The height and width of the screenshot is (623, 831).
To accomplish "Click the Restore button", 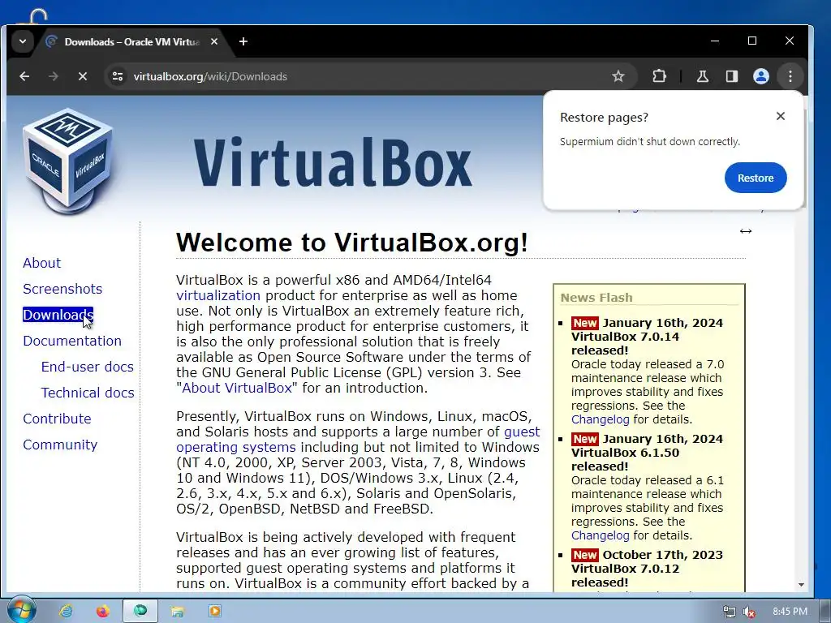I will 756,178.
